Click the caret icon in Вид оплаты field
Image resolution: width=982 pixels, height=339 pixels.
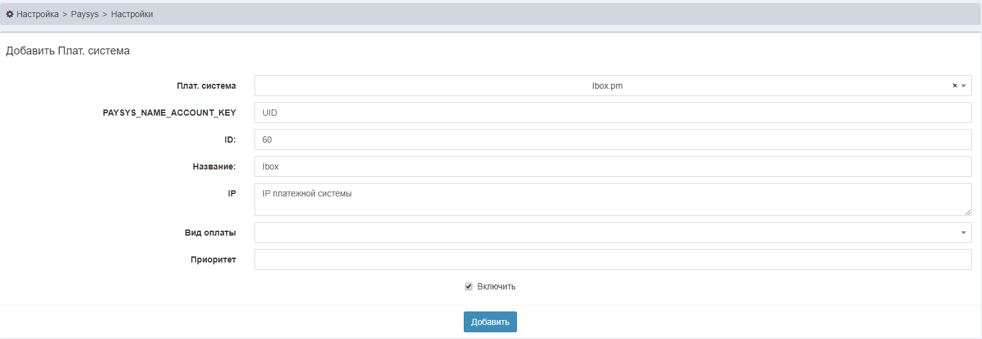964,233
